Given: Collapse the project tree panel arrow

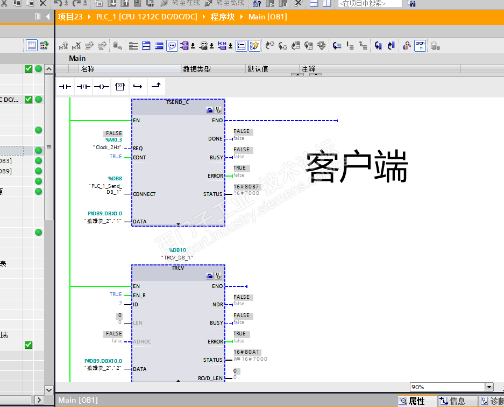Looking at the screenshot, I should 47,16.
